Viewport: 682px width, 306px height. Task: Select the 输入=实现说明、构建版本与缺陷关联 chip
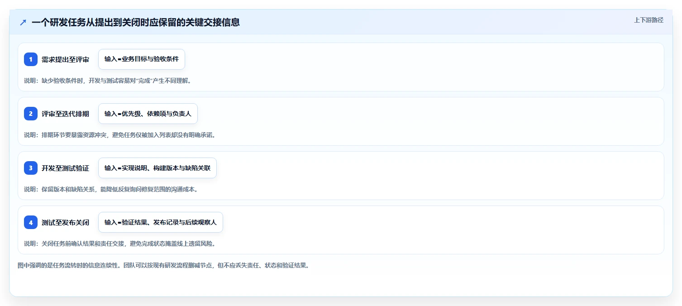coord(157,168)
